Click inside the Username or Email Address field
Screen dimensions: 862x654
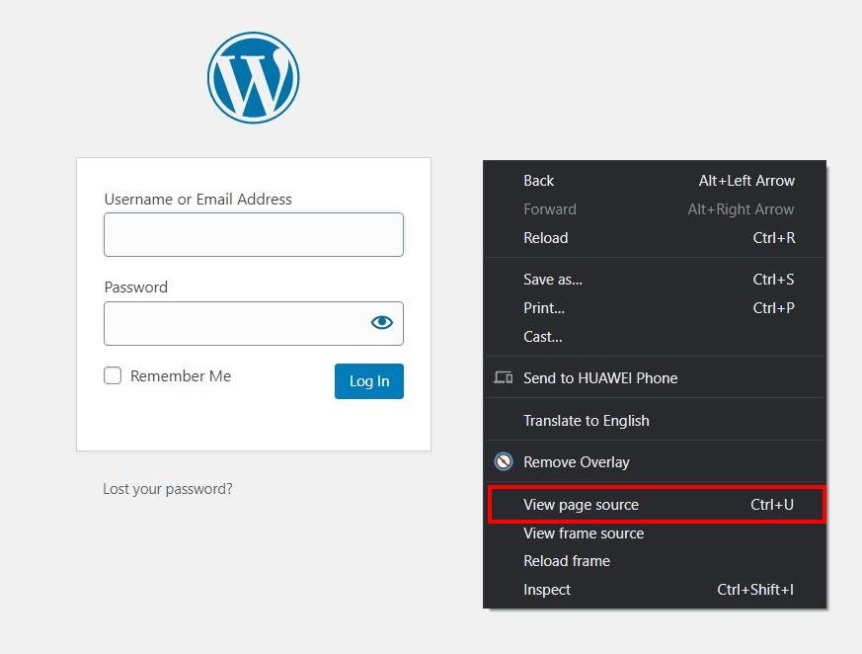coord(253,234)
